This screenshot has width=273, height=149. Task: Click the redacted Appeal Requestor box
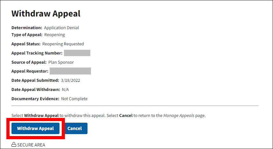(70, 71)
